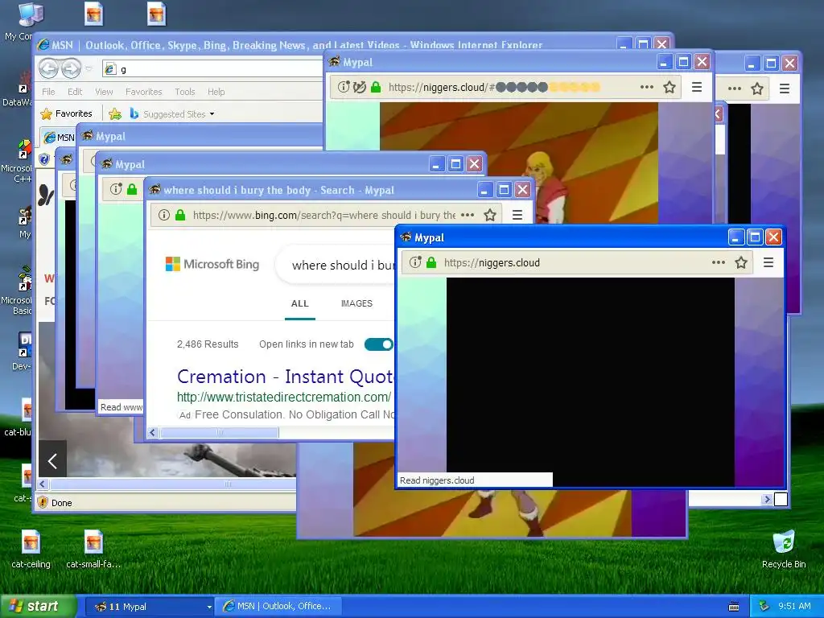Click the padlock icon in Bing search Mypal window
The height and width of the screenshot is (618, 824).
coord(180,215)
